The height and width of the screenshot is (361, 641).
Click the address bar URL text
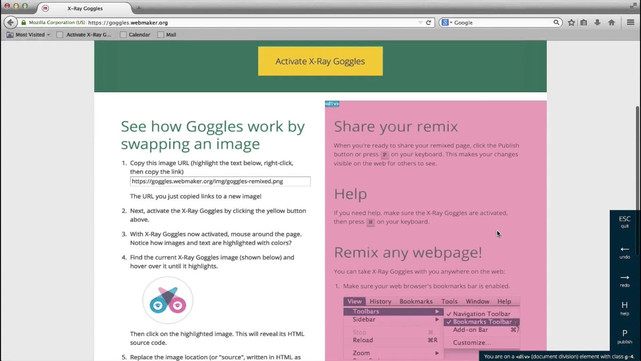point(128,23)
